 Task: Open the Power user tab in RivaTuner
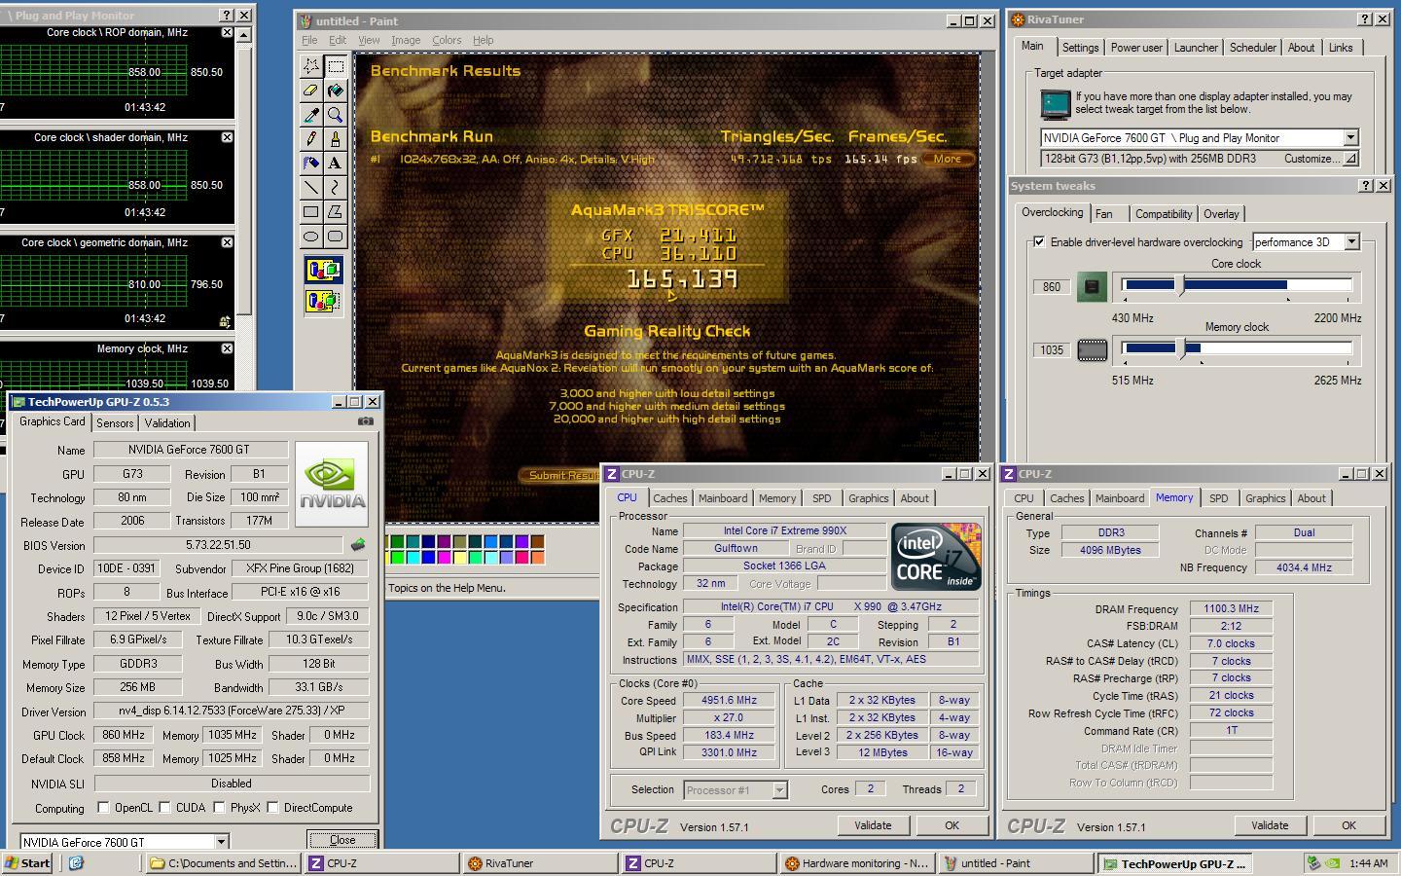(1136, 48)
